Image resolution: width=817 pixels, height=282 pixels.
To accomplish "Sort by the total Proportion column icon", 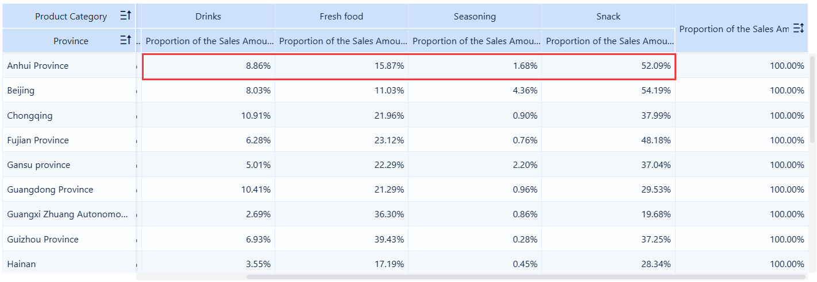I will 798,28.
